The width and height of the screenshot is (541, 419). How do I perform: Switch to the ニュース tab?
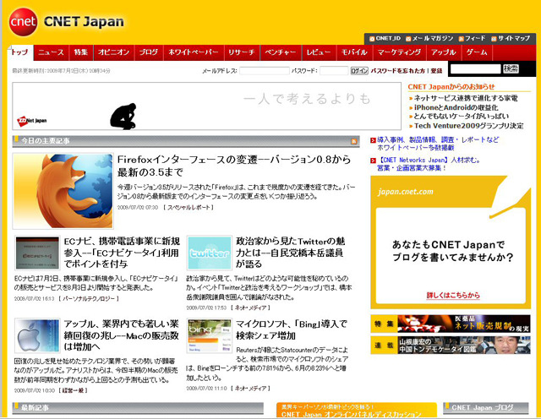point(51,52)
